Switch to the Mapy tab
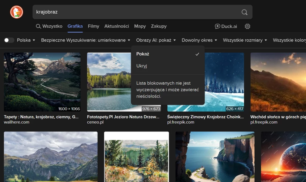306x182 pixels. point(140,26)
